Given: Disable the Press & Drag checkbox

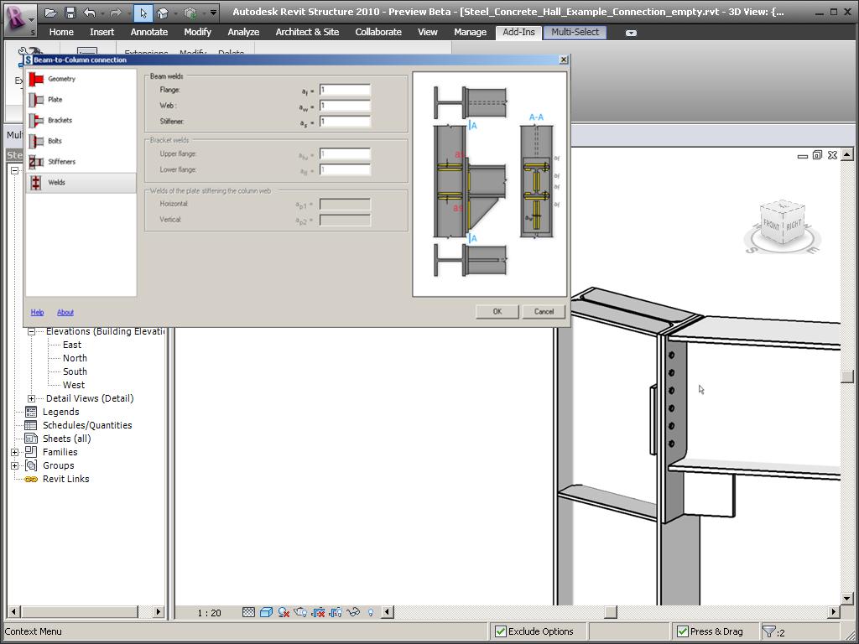Looking at the screenshot, I should coord(682,631).
